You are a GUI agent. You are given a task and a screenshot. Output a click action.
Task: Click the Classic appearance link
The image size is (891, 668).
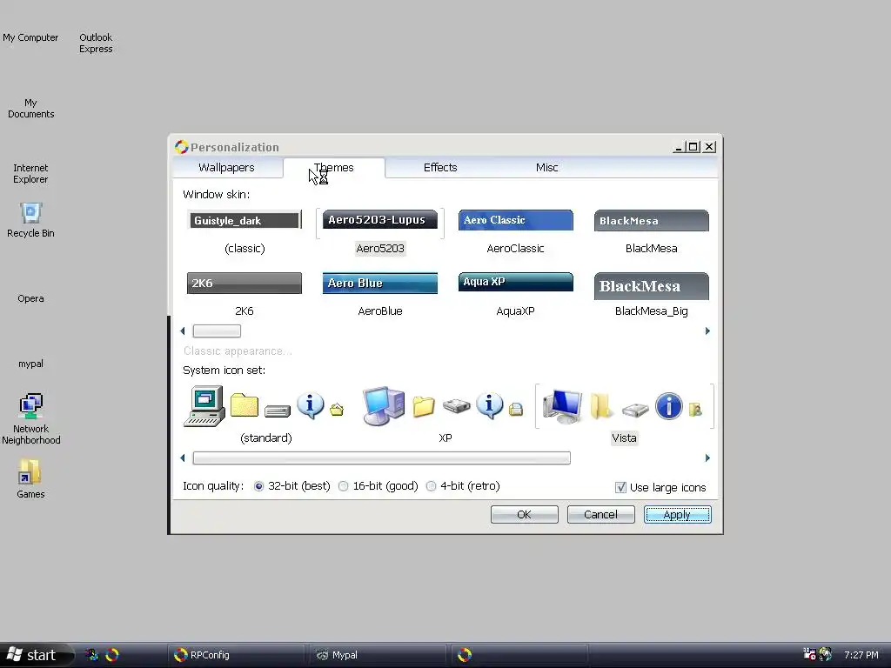pyautogui.click(x=238, y=351)
